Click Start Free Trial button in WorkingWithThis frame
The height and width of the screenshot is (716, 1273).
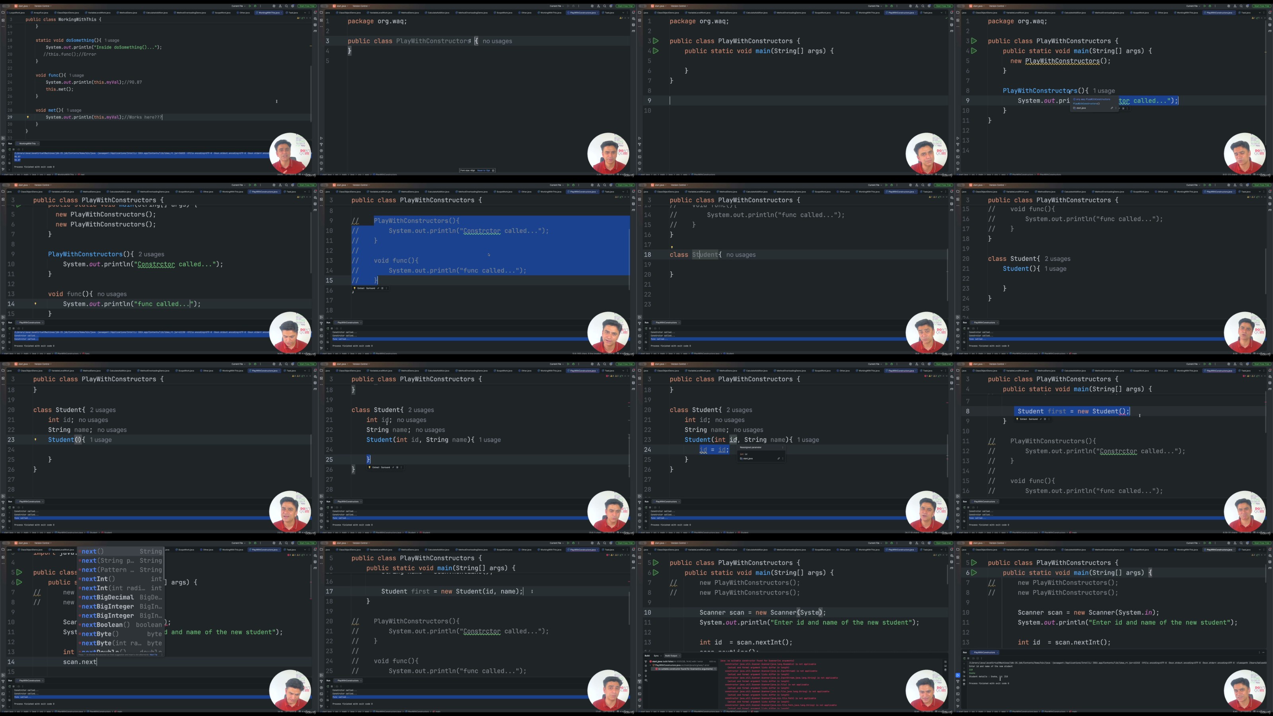[307, 6]
